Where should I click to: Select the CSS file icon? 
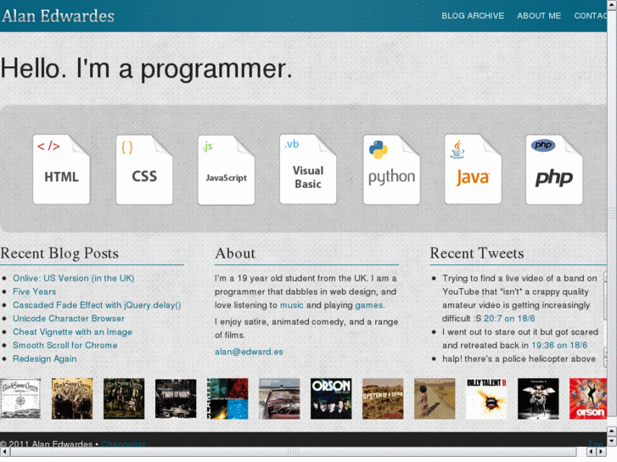[144, 170]
